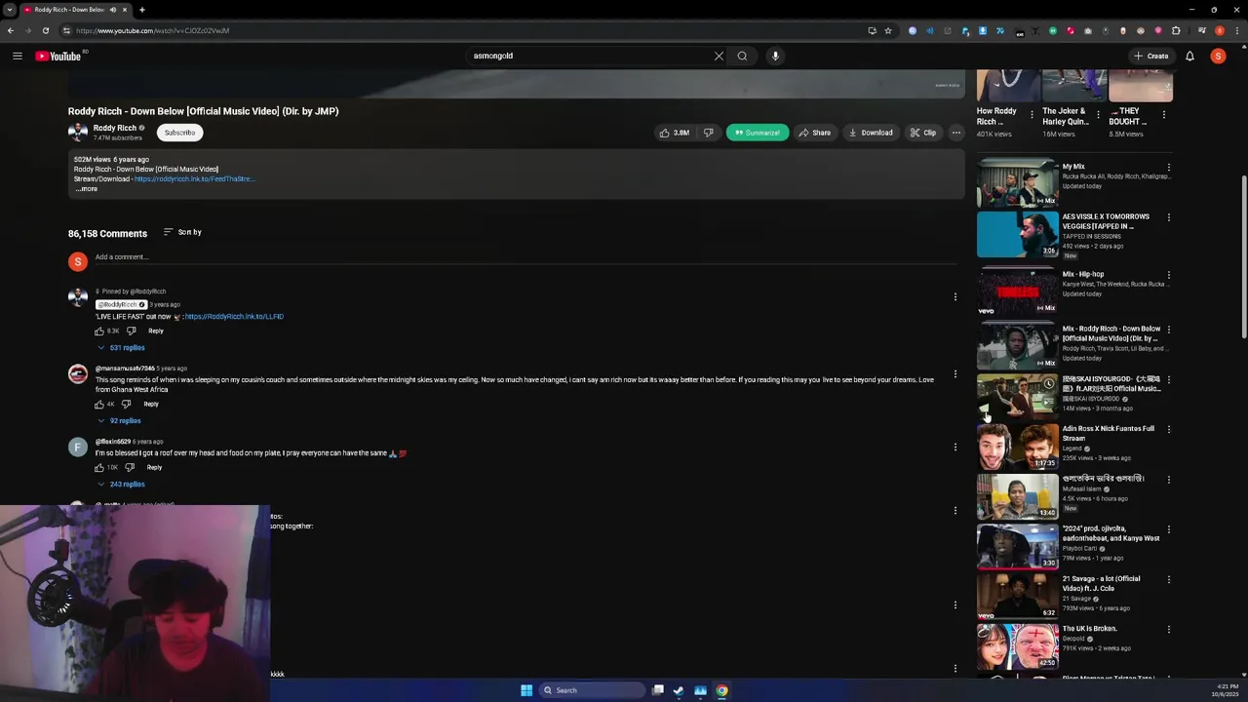Reply to the pinned @RoddyRicch comment
The width and height of the screenshot is (1248, 702).
point(156,331)
